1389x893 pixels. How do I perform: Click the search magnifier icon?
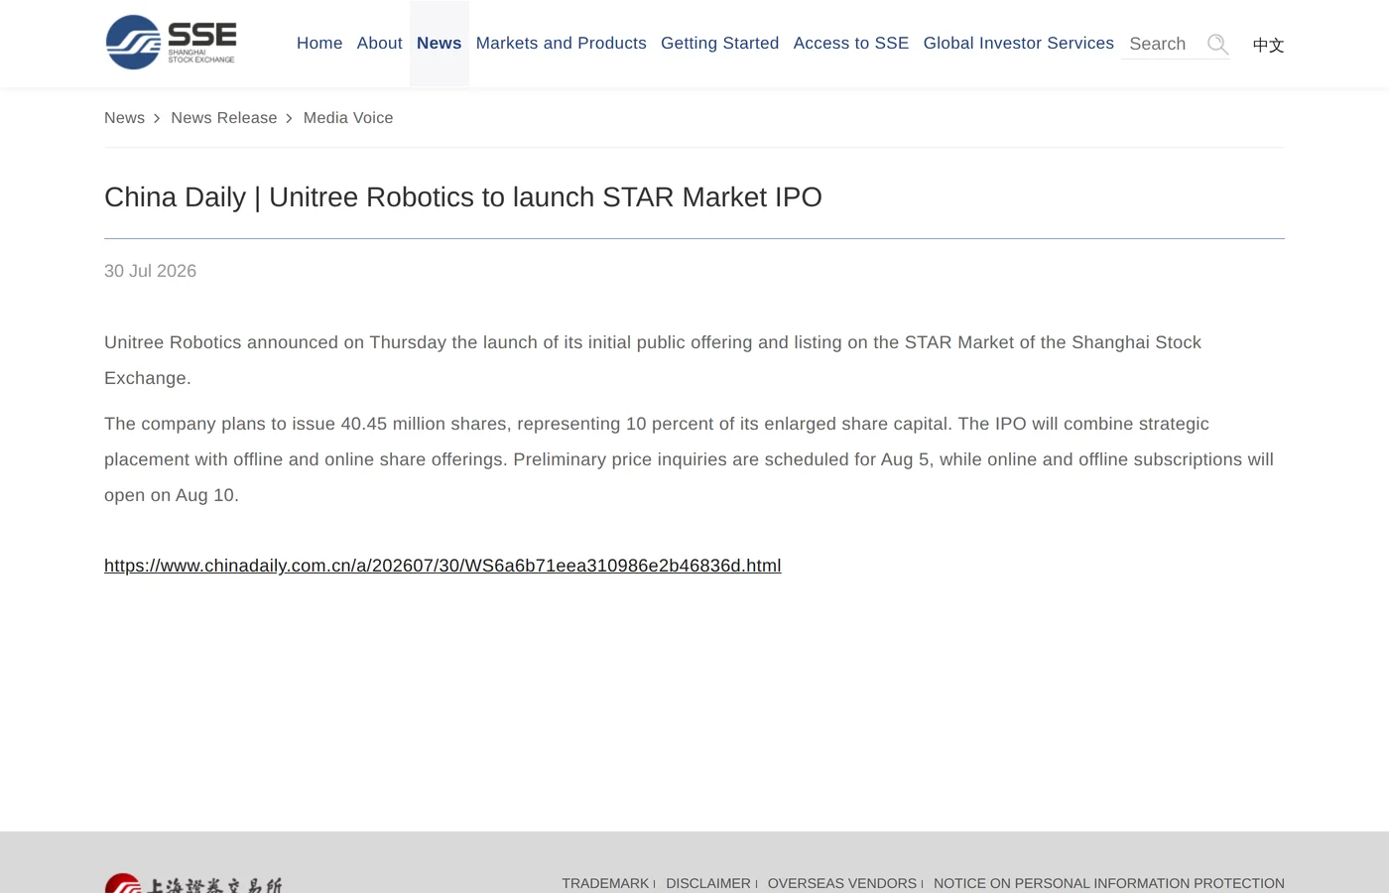(x=1217, y=44)
